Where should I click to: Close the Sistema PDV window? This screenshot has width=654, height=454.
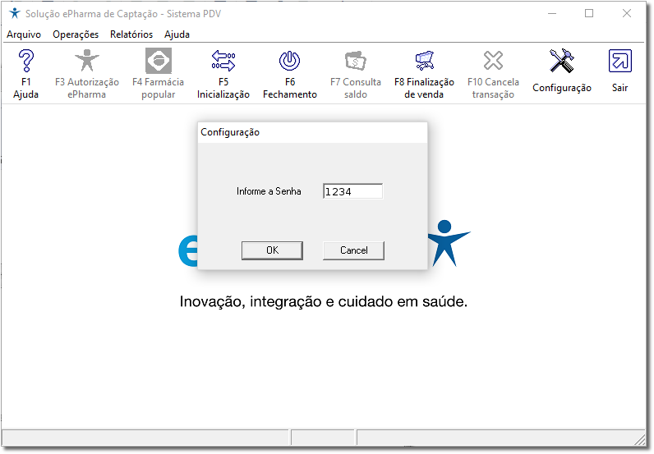(626, 14)
